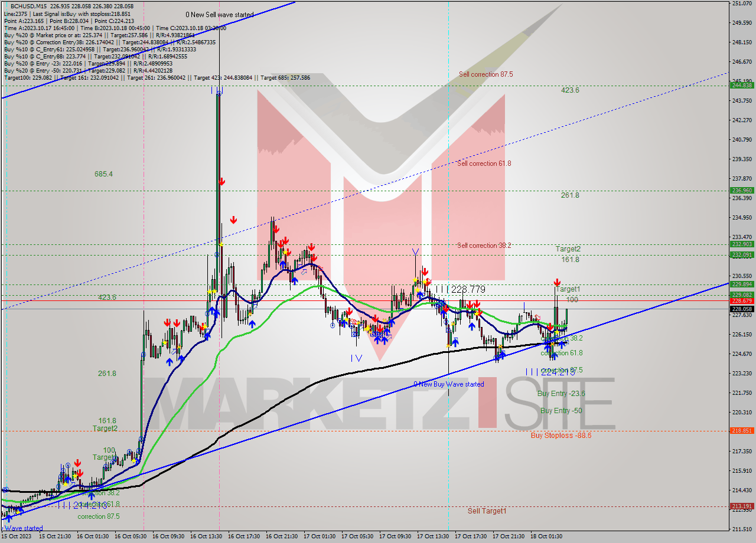Click the '17 Oct 21:30' time axis label
This screenshot has height=543, width=756.
[509, 537]
